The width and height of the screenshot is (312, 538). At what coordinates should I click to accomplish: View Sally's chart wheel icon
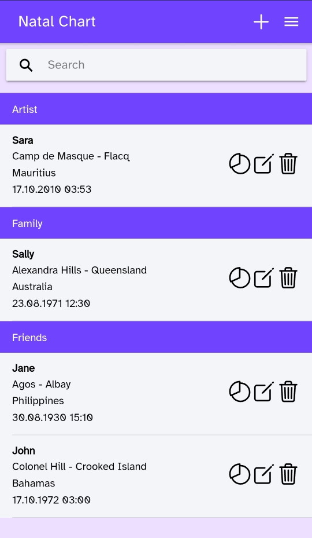point(239,278)
